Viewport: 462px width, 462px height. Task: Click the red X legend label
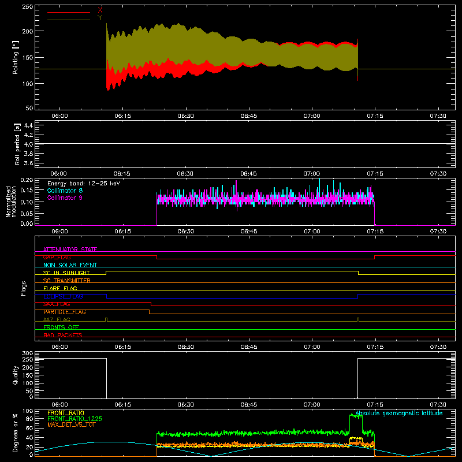point(100,10)
